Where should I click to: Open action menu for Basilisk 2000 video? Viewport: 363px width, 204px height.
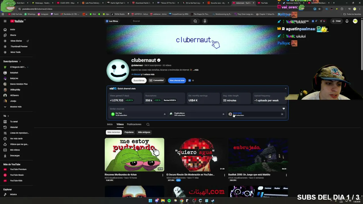tap(286, 175)
